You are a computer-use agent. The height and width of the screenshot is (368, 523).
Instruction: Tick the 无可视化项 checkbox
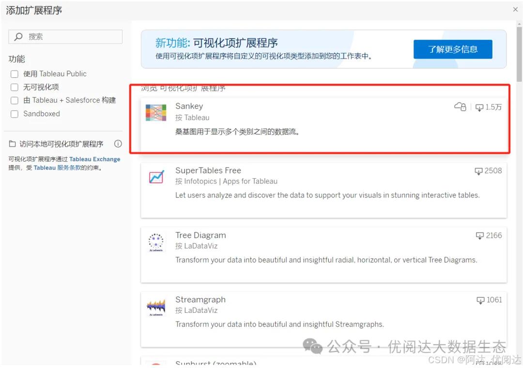pos(15,88)
